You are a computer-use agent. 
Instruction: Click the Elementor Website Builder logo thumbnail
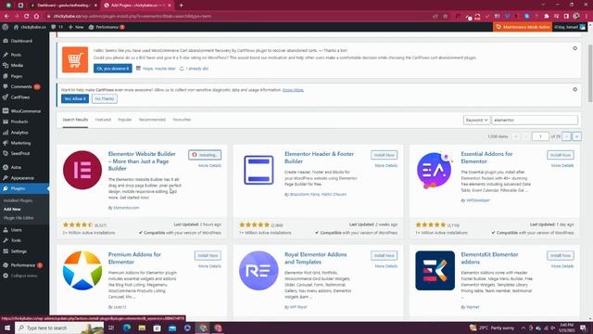[82, 170]
